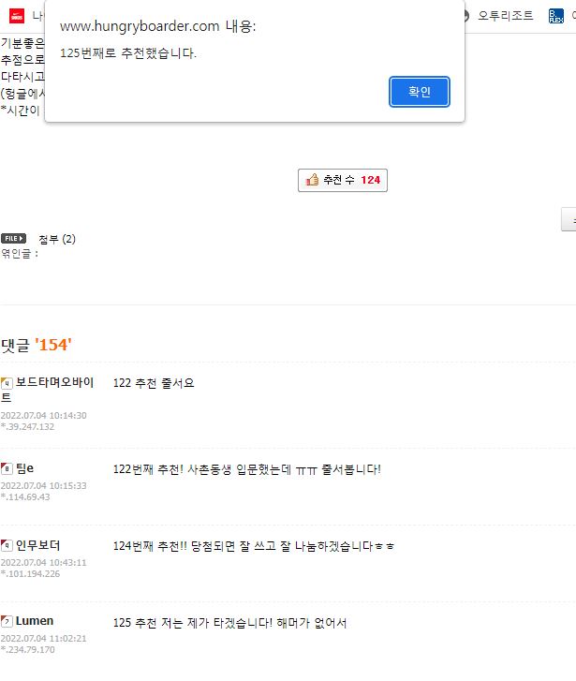The width and height of the screenshot is (576, 681).
Task: Click the level icon beside 팀e
Action: tap(7, 468)
